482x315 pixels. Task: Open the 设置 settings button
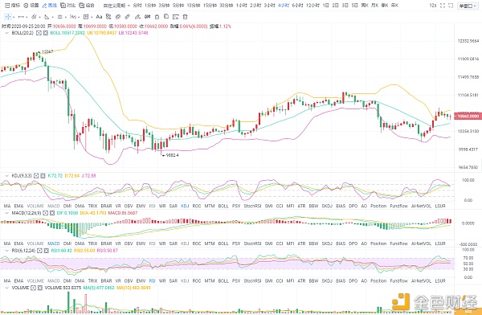pos(31,6)
